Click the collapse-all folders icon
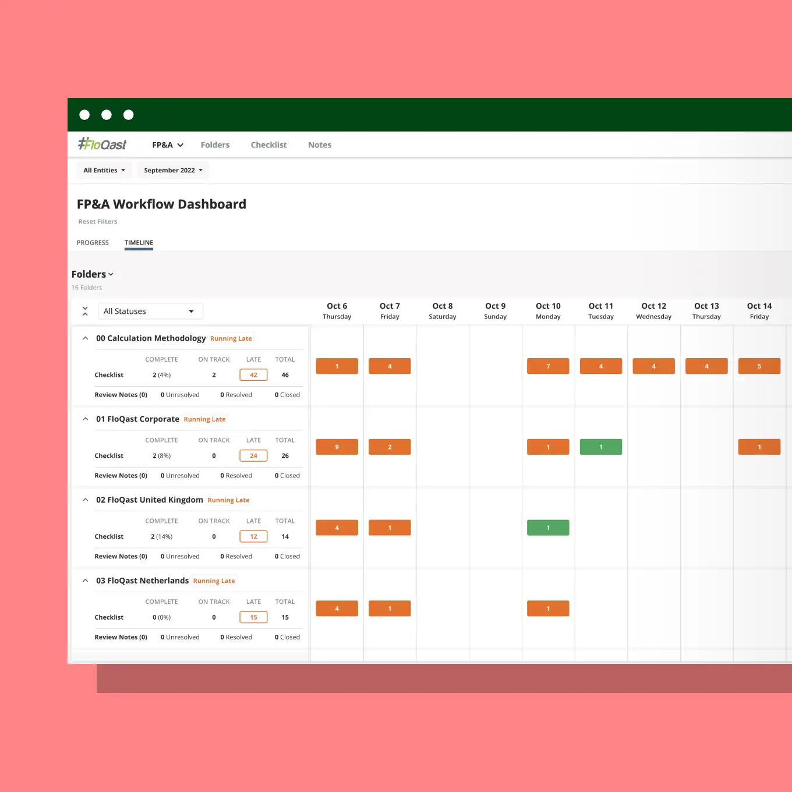Image resolution: width=792 pixels, height=792 pixels. (85, 311)
